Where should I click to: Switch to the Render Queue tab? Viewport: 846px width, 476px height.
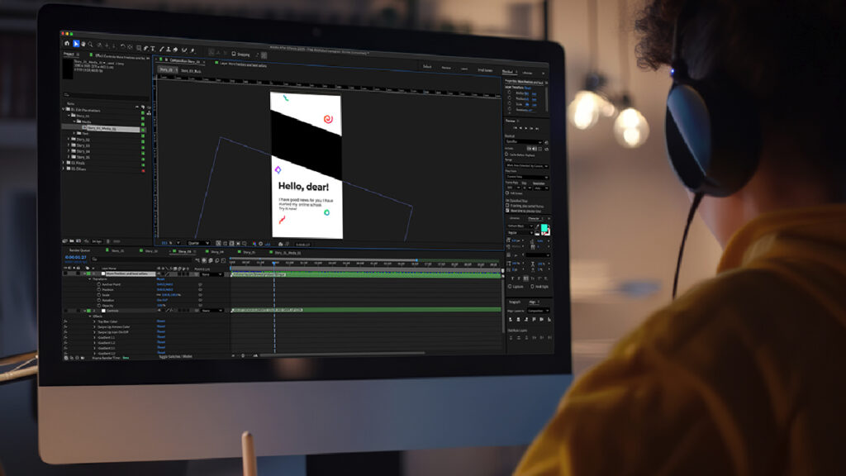click(78, 250)
